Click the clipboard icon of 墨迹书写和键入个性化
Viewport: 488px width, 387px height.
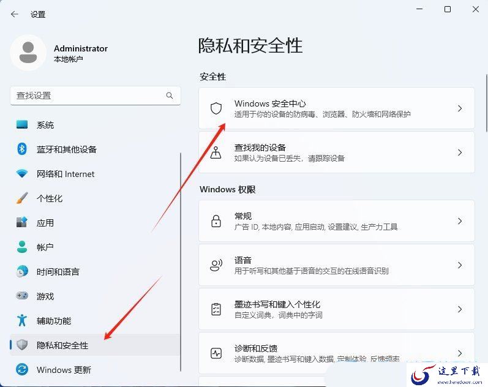coord(216,309)
